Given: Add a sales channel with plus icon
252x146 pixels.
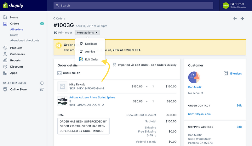Looking at the screenshot, I should 42,83.
